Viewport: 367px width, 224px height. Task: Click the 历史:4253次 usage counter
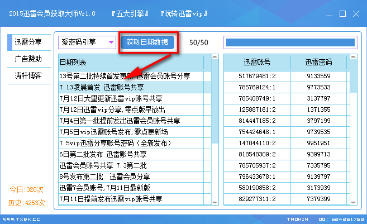[x=27, y=203]
